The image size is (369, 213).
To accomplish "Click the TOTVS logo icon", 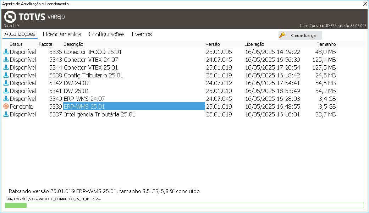I will (x=10, y=17).
